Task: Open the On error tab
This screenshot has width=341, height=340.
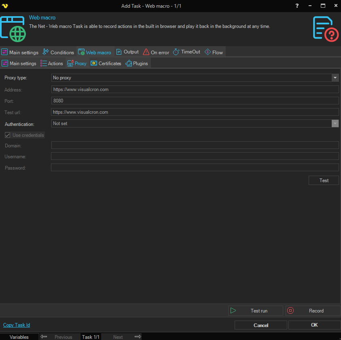Action: pos(156,52)
